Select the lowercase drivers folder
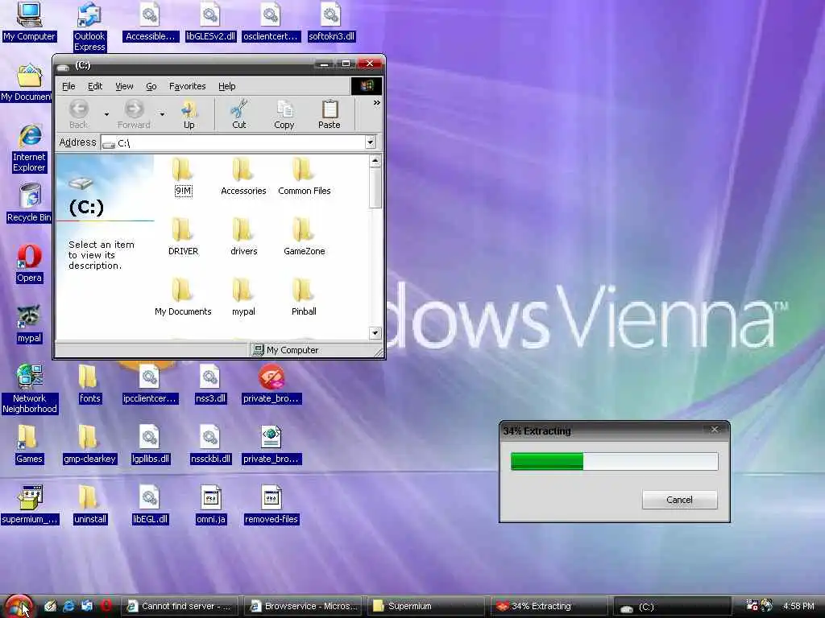 point(243,237)
